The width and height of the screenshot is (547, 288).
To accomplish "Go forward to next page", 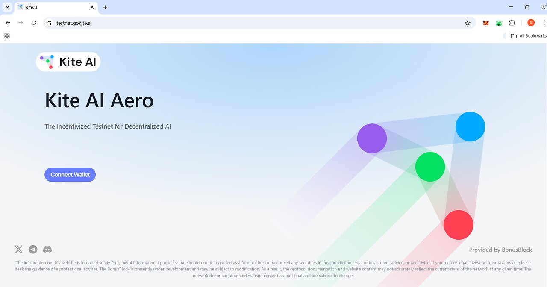I will point(21,23).
